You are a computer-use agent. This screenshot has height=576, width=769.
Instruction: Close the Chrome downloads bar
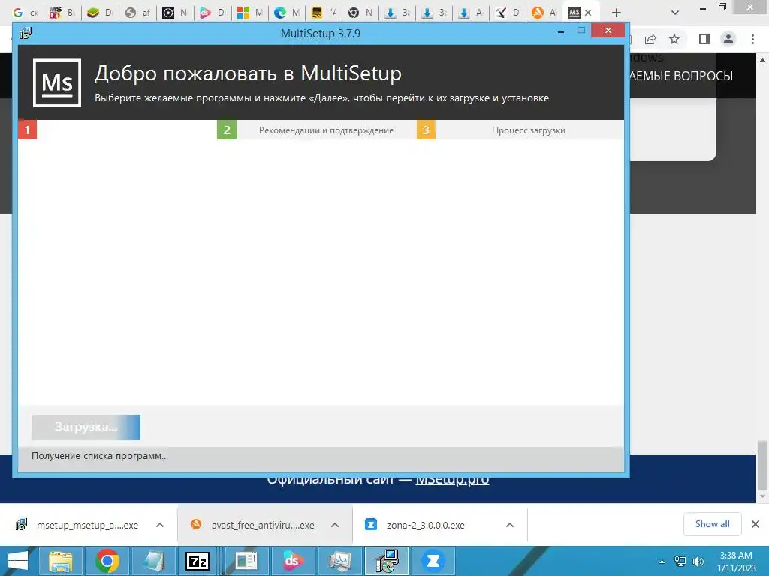(755, 524)
